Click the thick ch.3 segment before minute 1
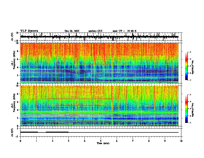 [29, 132]
